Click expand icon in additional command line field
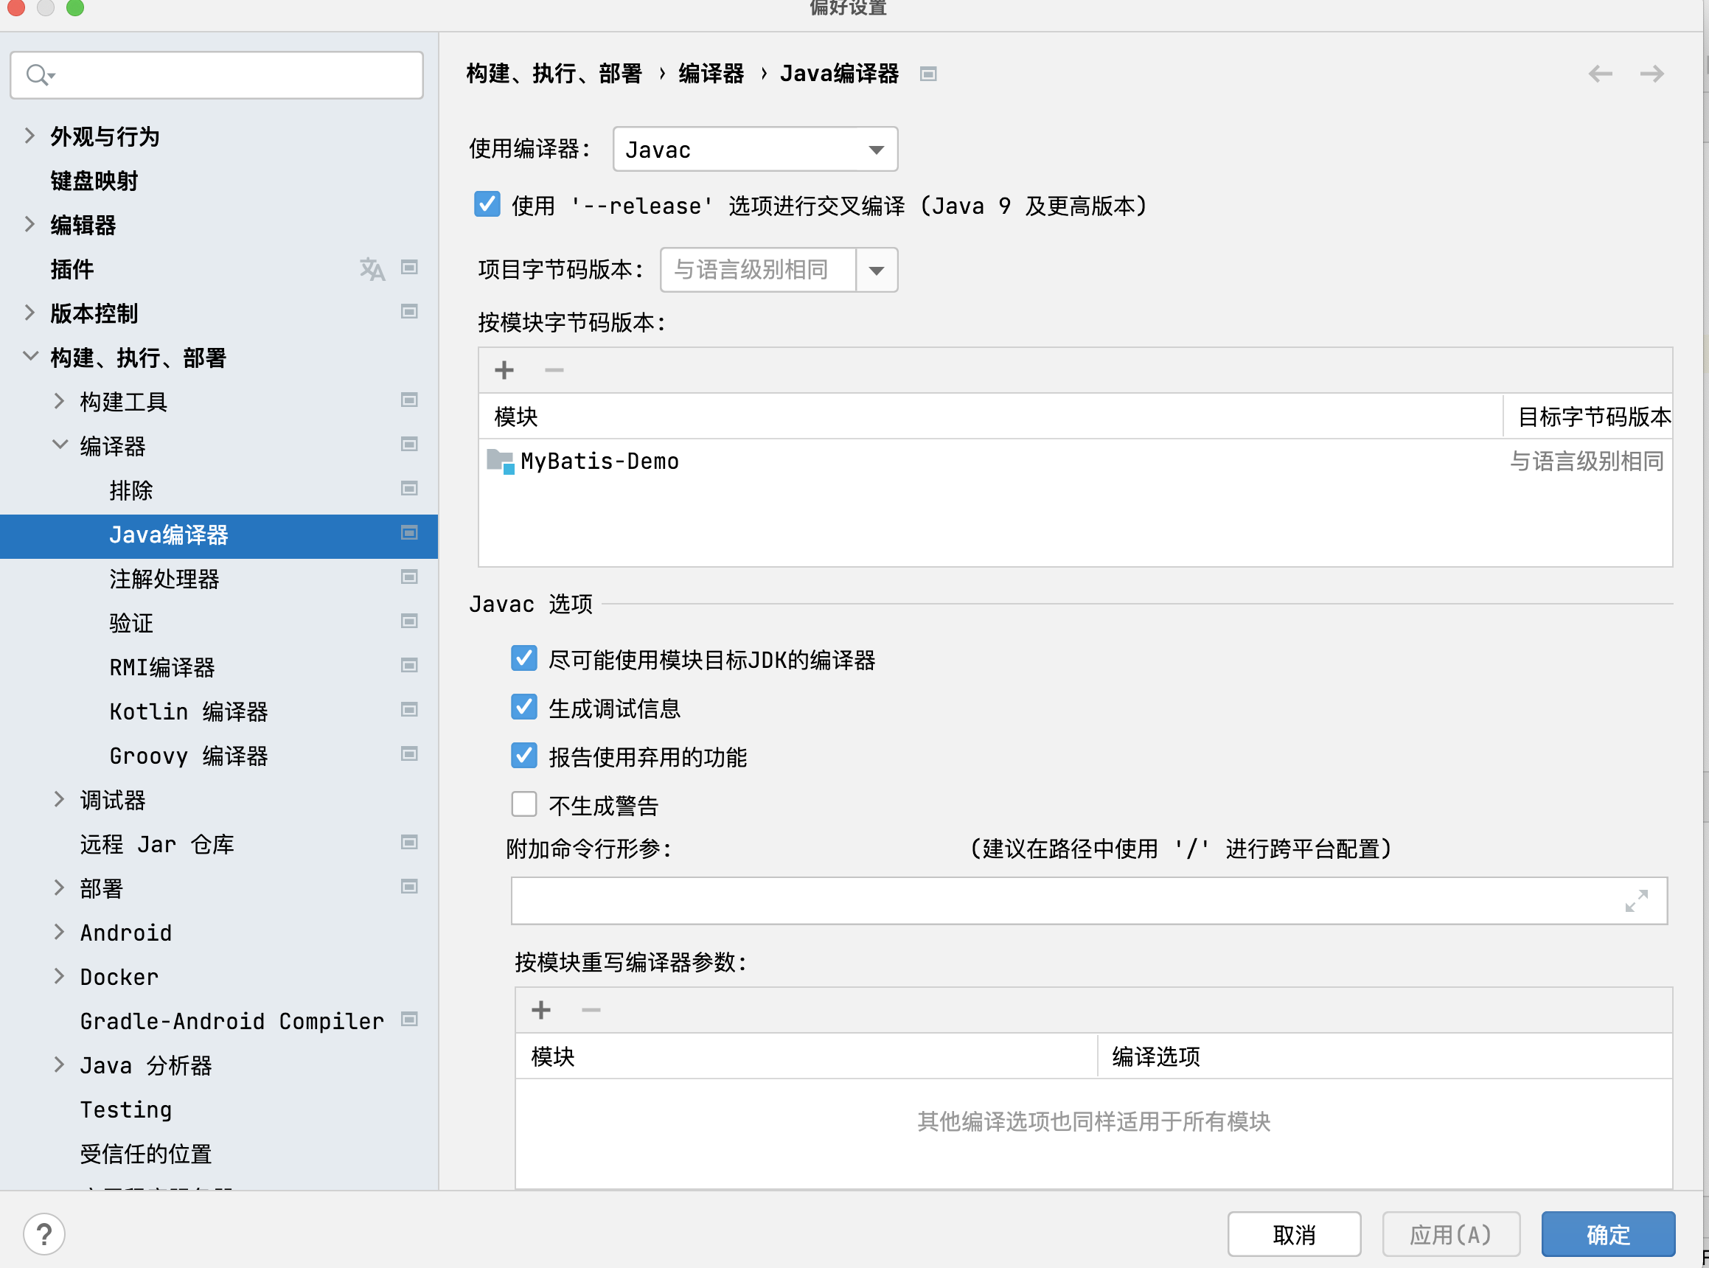The height and width of the screenshot is (1268, 1709). (1636, 901)
